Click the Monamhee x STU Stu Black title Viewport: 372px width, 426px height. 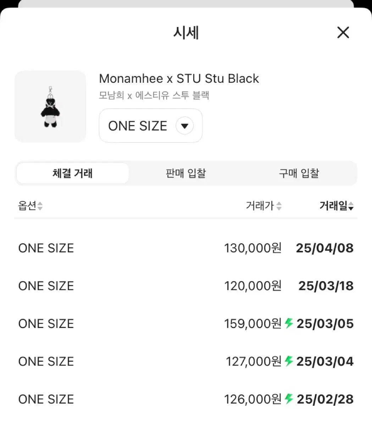179,78
